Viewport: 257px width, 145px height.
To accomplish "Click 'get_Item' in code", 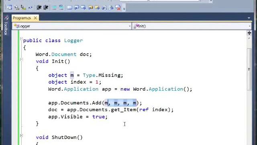I will tap(123, 110).
